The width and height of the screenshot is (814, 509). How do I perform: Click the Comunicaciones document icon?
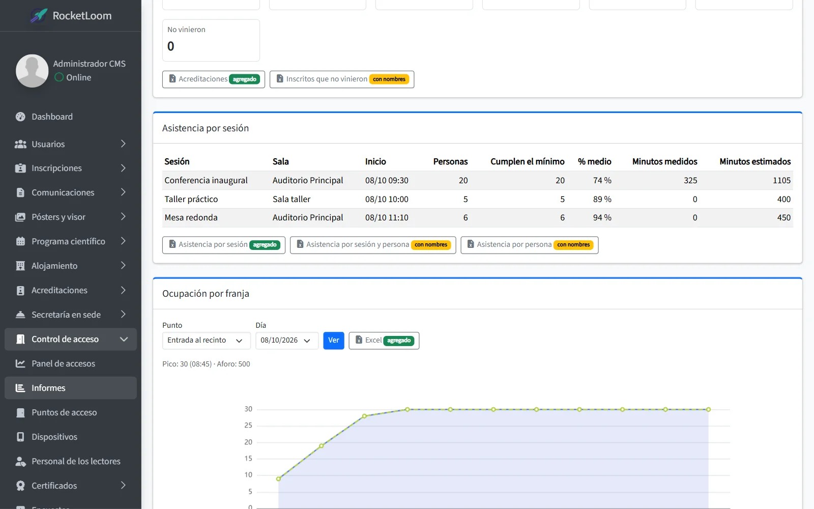pyautogui.click(x=20, y=192)
